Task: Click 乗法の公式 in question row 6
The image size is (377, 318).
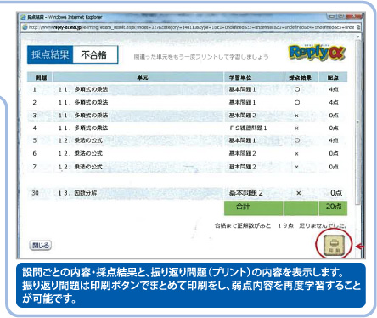Action: (x=88, y=153)
